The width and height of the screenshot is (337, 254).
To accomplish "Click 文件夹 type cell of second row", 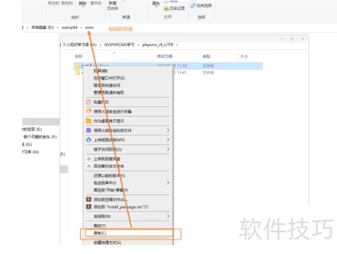I will (x=208, y=73).
